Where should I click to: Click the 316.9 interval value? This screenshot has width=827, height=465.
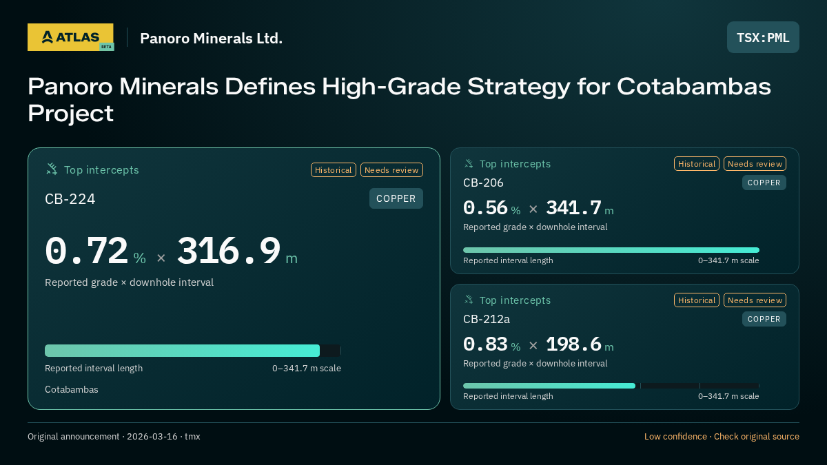(x=229, y=251)
